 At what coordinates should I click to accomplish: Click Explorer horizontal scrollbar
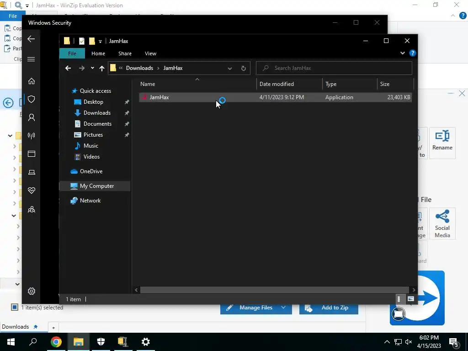(274, 290)
